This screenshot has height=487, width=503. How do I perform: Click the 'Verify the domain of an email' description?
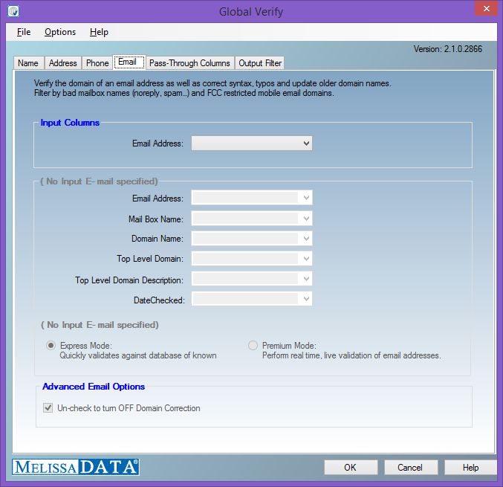click(212, 83)
